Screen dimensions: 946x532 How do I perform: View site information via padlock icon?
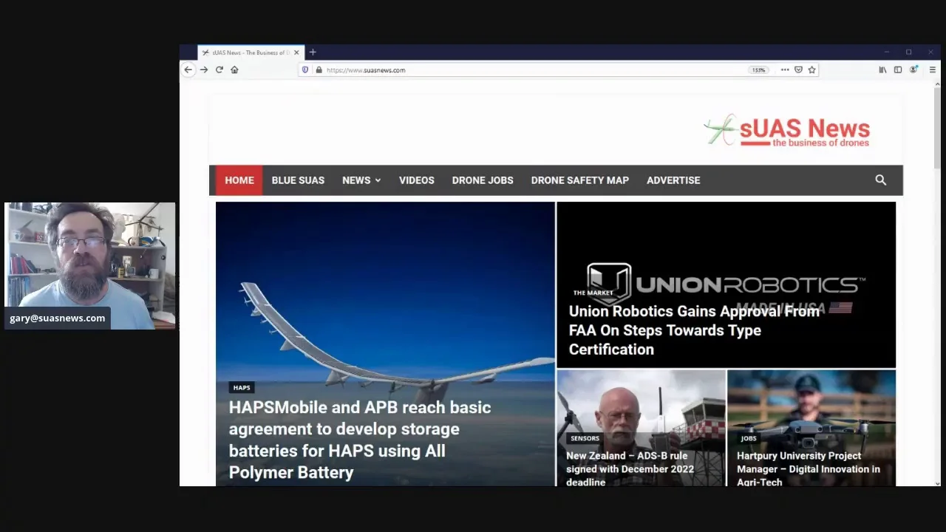click(x=319, y=69)
